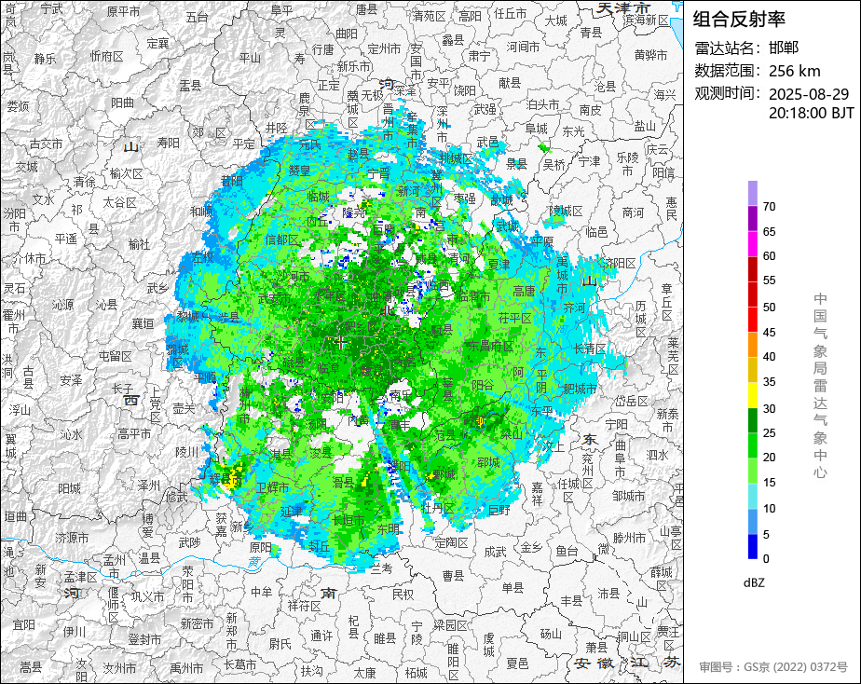Click the 商河 map label
The width and height of the screenshot is (861, 684).
point(633,212)
